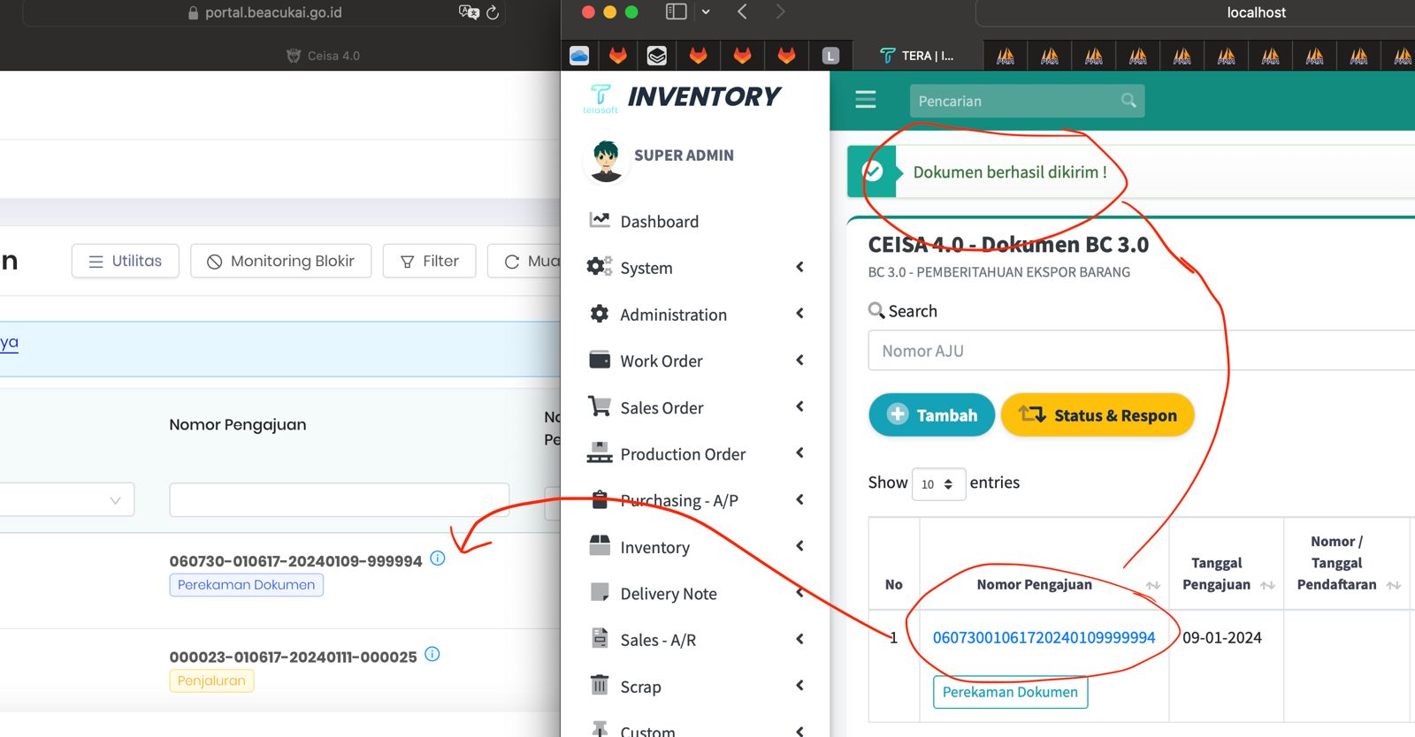Click the page reload icon in address bar
This screenshot has width=1415, height=737.
493,12
